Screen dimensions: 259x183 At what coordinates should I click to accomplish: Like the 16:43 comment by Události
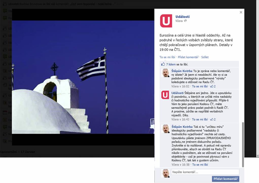pos(200,119)
